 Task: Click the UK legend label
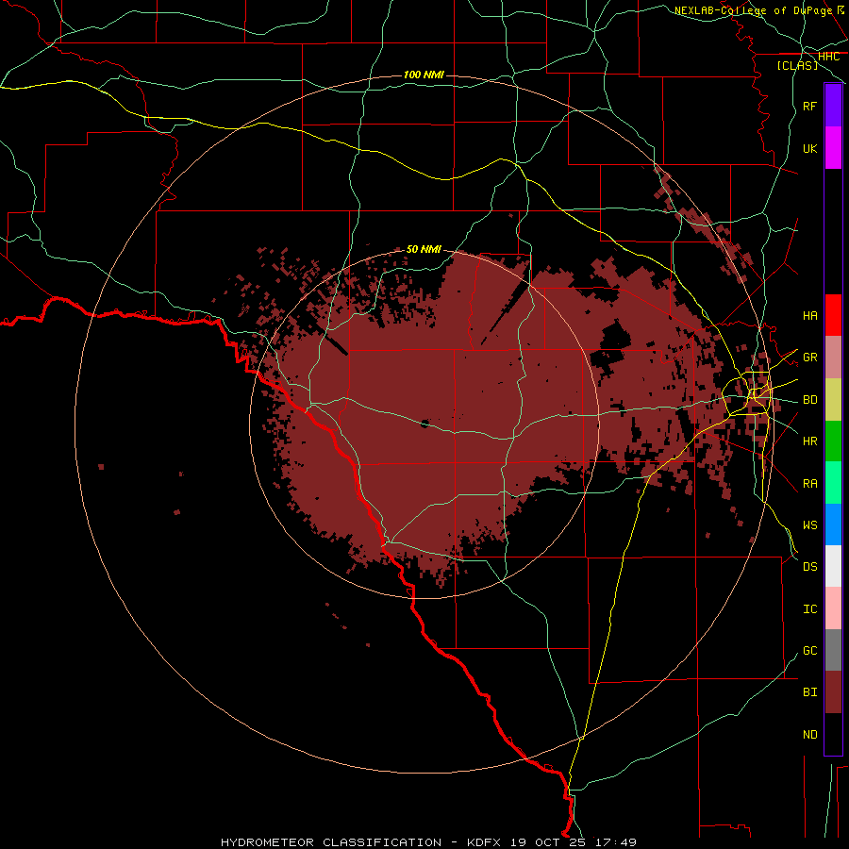pos(809,149)
